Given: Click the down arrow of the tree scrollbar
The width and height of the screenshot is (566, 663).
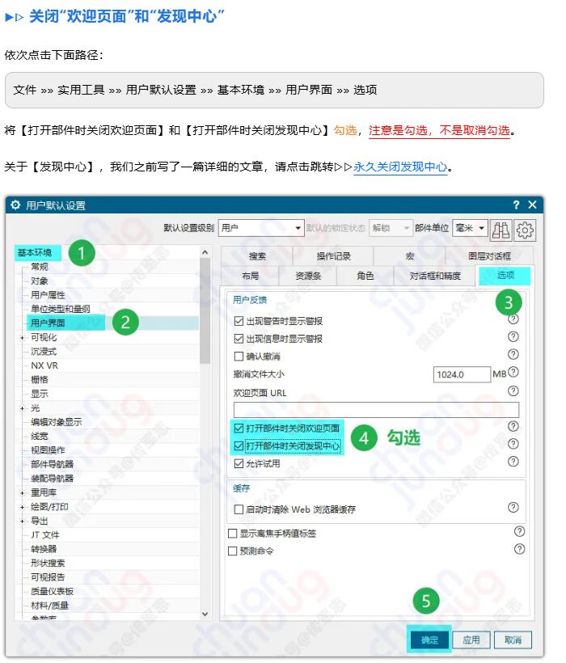Looking at the screenshot, I should [205, 614].
